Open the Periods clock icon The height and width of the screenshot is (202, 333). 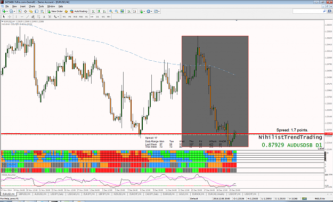(149, 11)
